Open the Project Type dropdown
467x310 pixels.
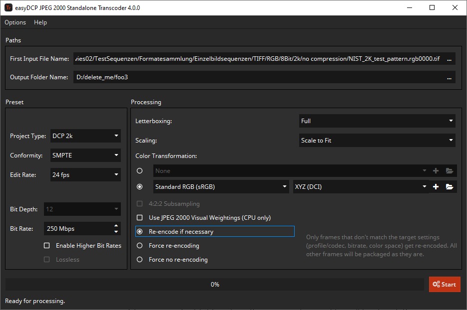click(85, 136)
